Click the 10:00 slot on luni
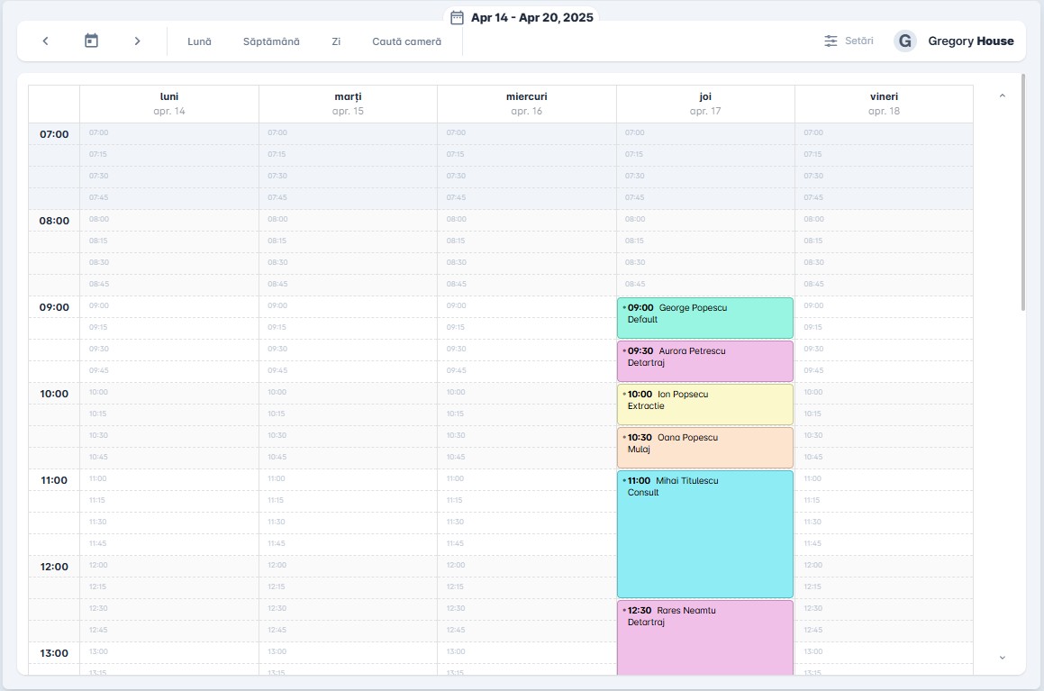Screen dimensions: 1044x691 coord(168,393)
